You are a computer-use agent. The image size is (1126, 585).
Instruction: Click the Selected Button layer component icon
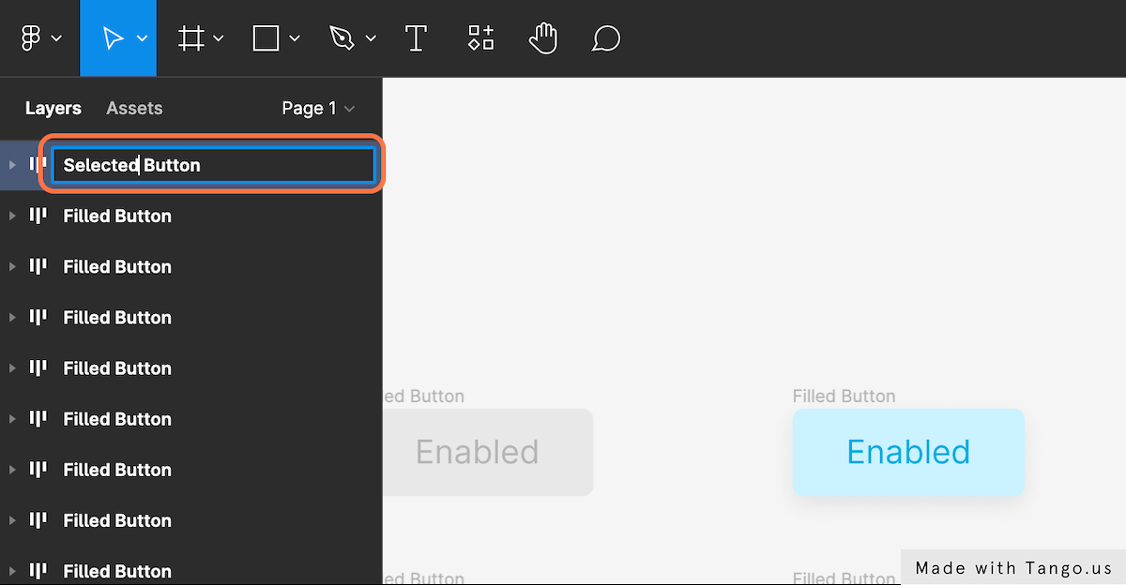point(38,165)
